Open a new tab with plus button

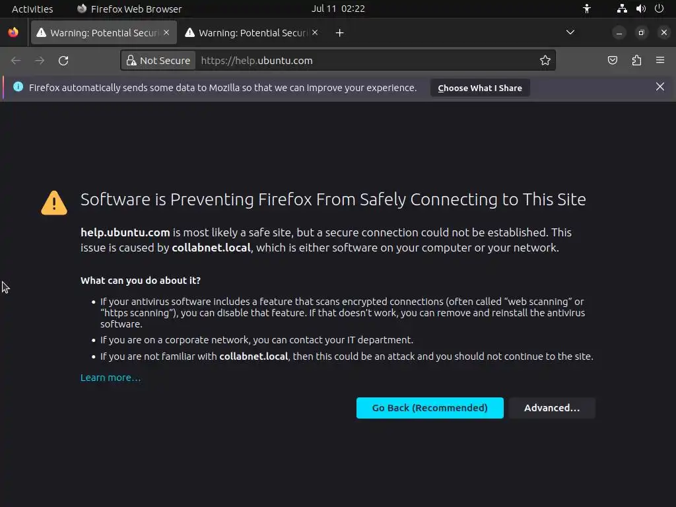(339, 33)
